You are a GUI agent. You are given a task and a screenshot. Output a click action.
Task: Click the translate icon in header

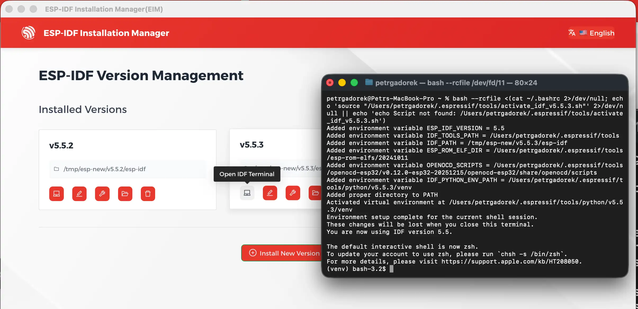(572, 33)
